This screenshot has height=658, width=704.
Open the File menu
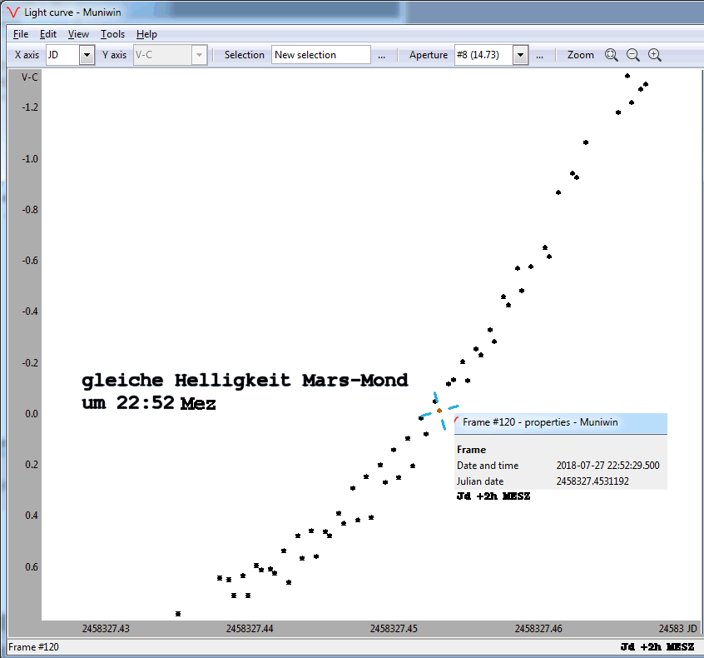(x=21, y=34)
